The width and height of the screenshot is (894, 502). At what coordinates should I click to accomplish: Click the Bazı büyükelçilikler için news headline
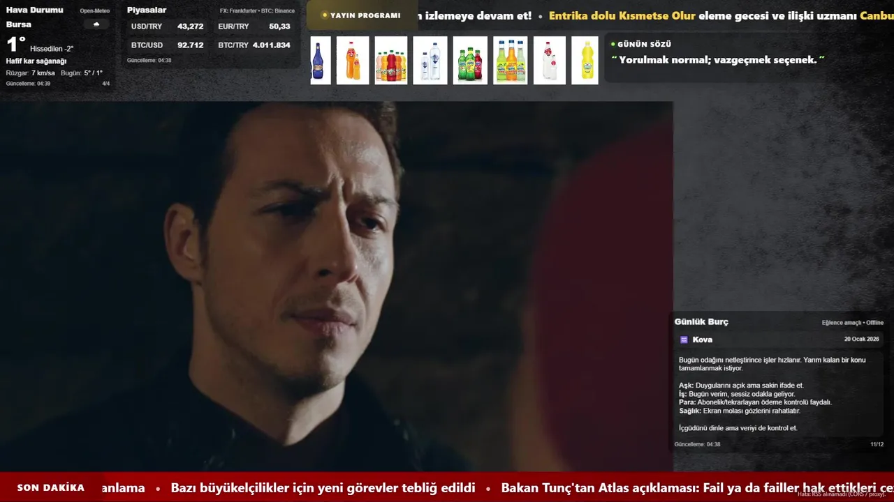(x=323, y=488)
